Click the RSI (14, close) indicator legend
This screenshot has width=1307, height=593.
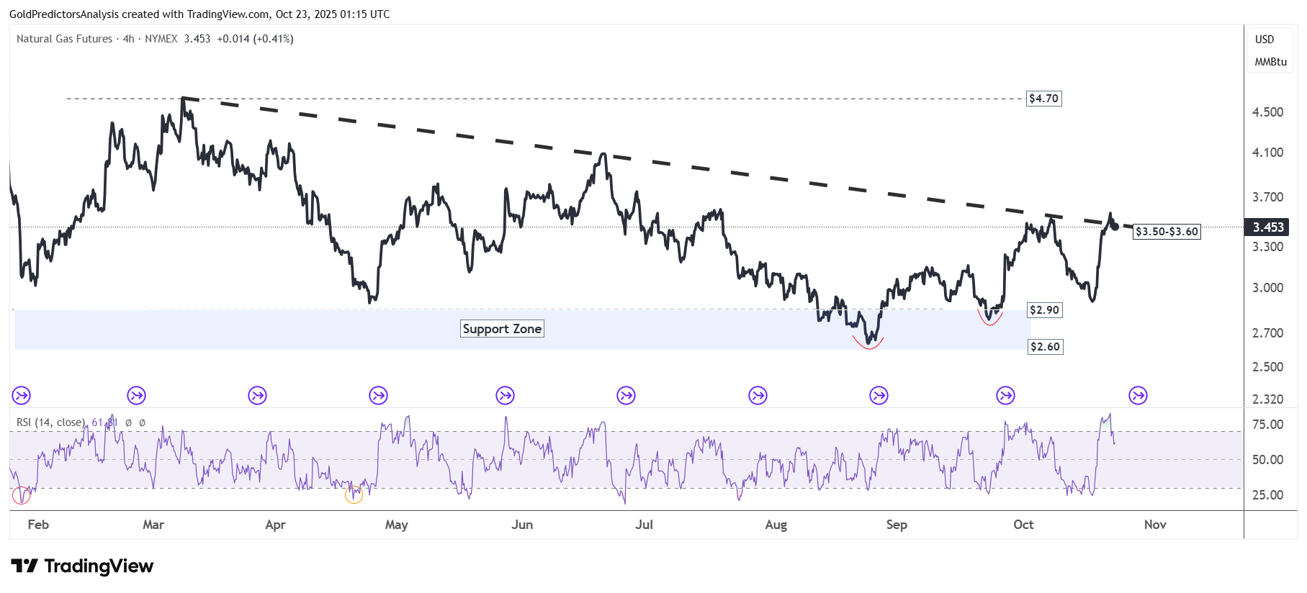pyautogui.click(x=50, y=422)
